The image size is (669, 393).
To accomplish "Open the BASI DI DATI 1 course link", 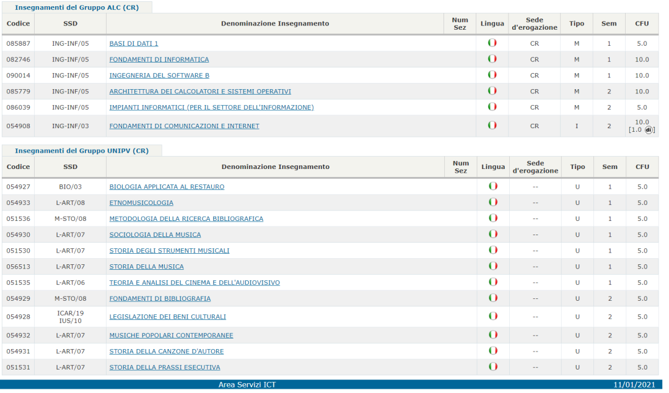I will (x=134, y=43).
